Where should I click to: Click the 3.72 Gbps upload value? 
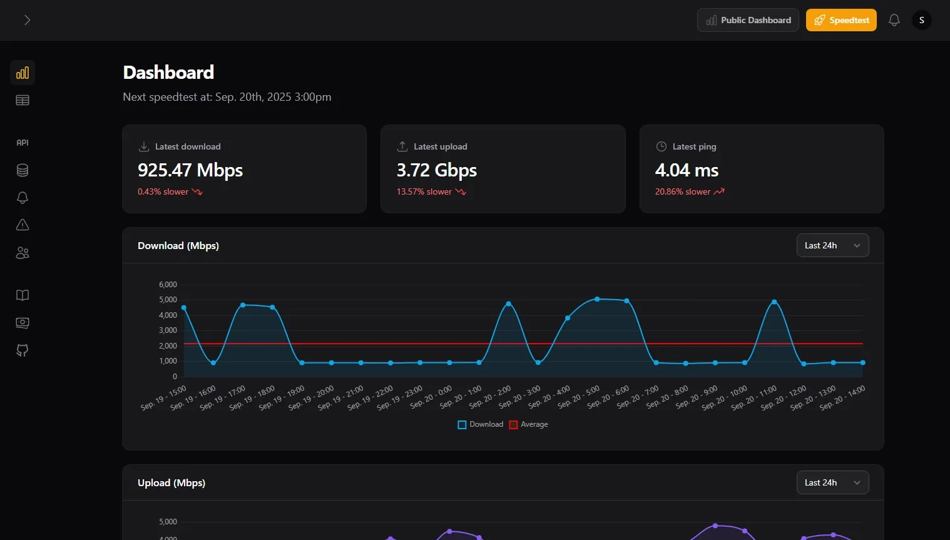[x=437, y=170]
